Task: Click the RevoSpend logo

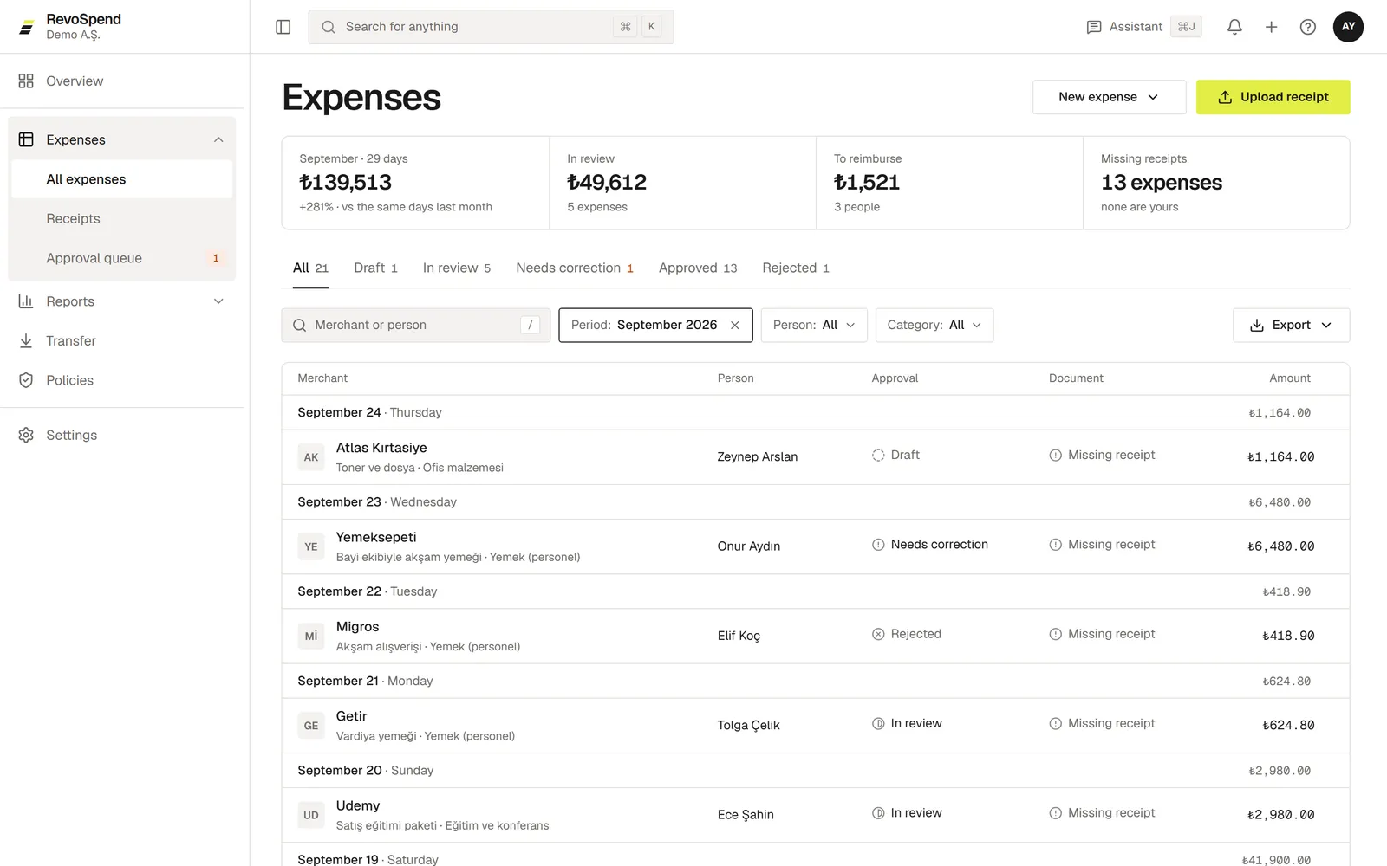Action: 27,27
